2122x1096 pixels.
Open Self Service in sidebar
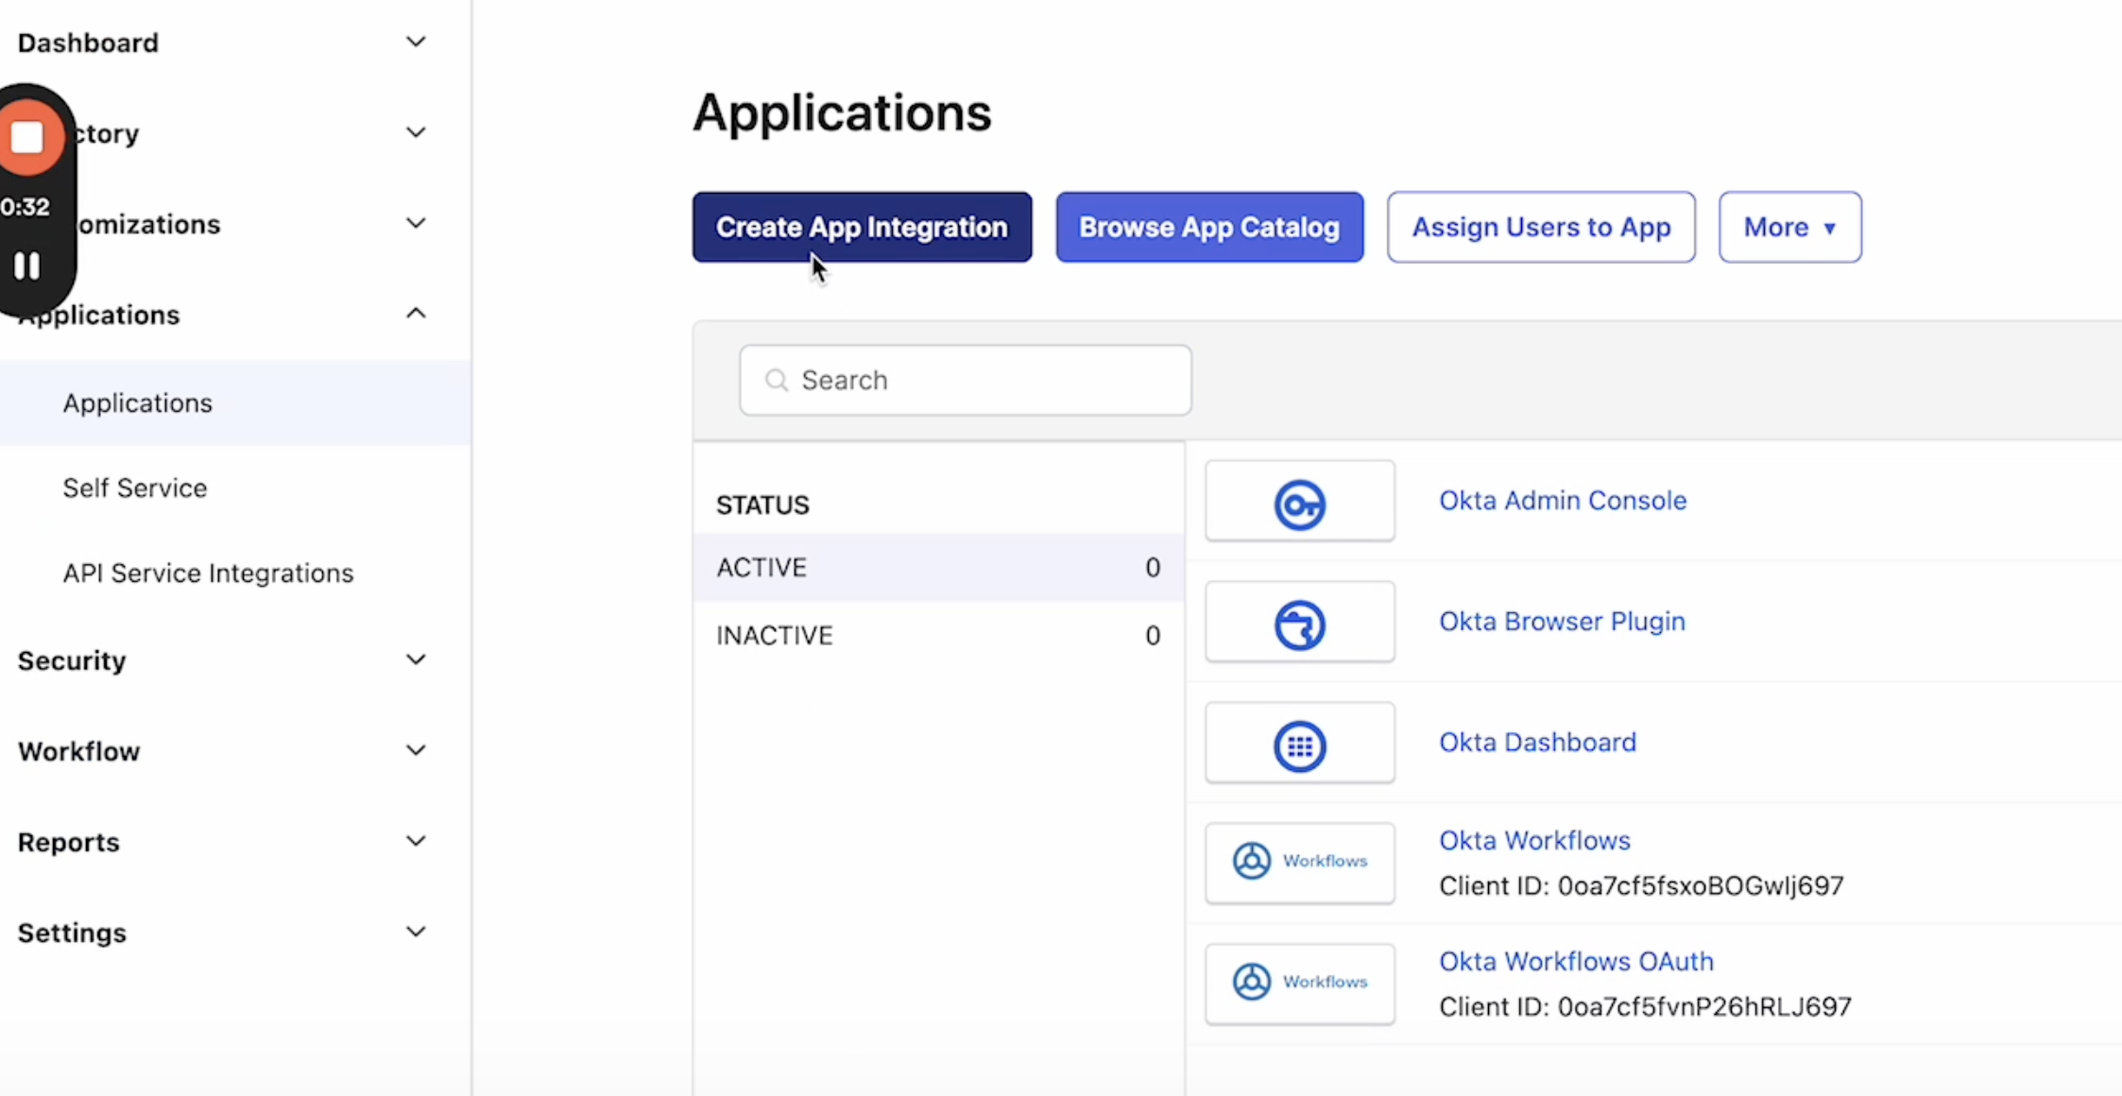tap(135, 488)
